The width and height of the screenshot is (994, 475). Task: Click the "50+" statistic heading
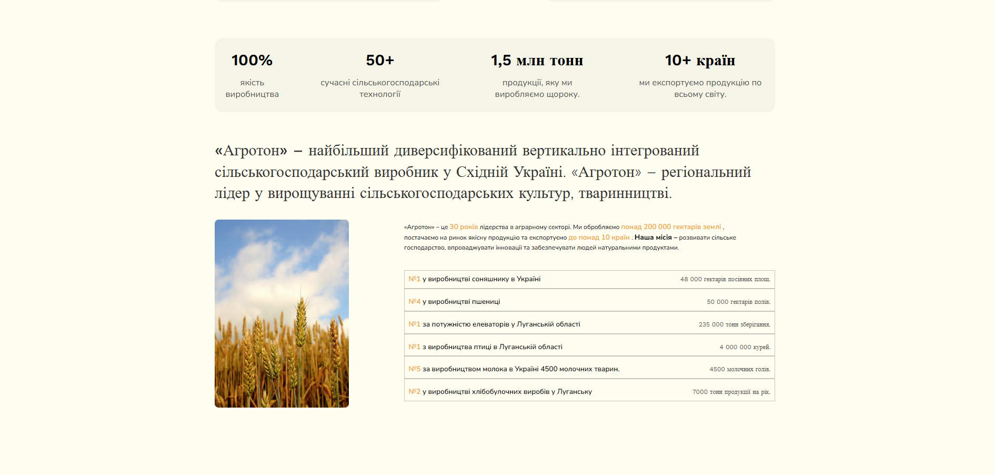click(x=380, y=61)
